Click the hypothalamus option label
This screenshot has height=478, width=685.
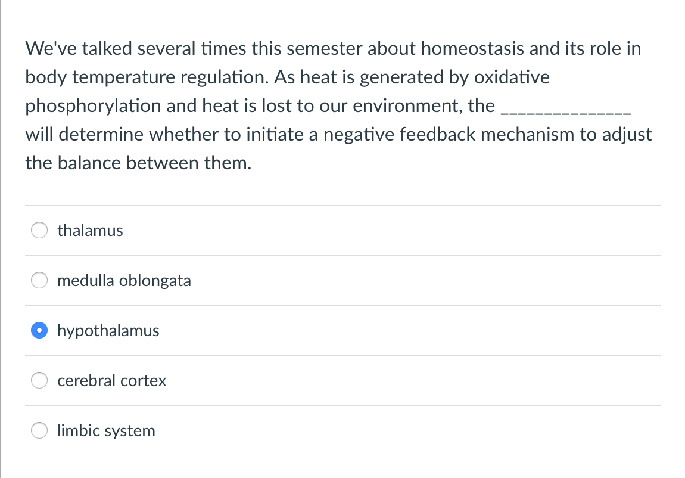[x=108, y=331]
